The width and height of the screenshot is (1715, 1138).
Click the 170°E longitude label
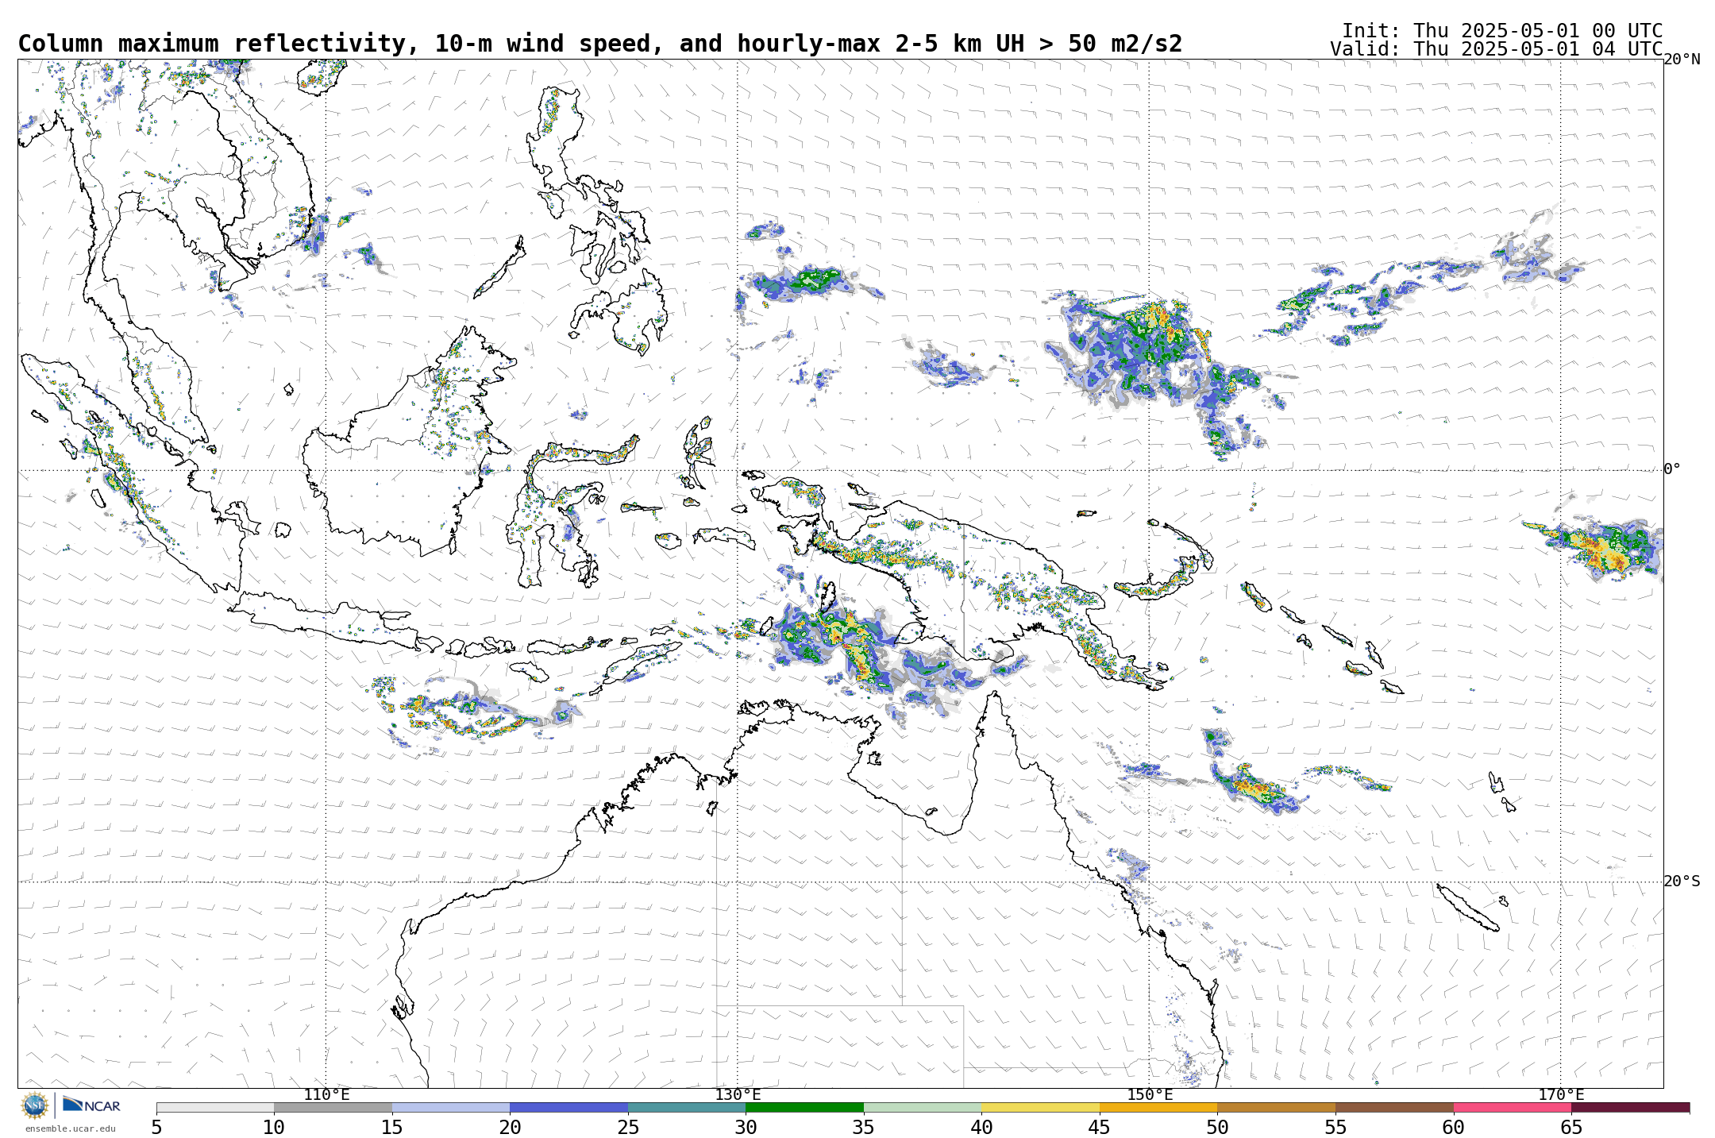click(x=1561, y=1094)
